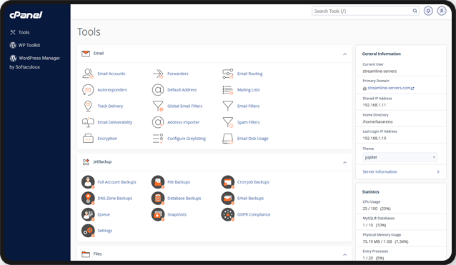Open the Full Account Backups icon

pyautogui.click(x=88, y=182)
